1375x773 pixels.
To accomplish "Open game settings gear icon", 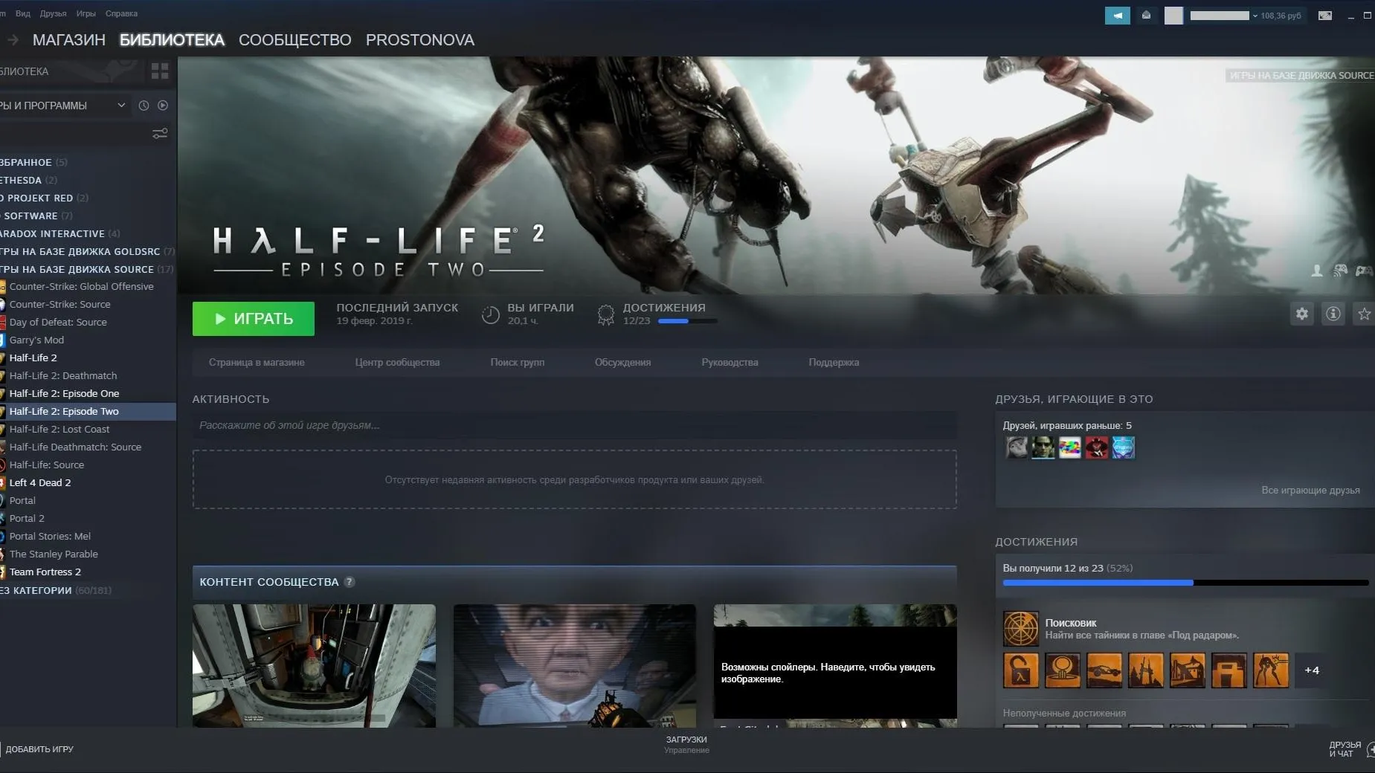I will 1301,314.
